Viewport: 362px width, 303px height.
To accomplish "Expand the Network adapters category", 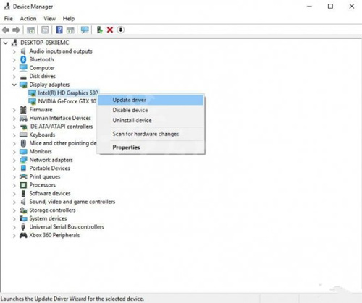I will click(14, 160).
